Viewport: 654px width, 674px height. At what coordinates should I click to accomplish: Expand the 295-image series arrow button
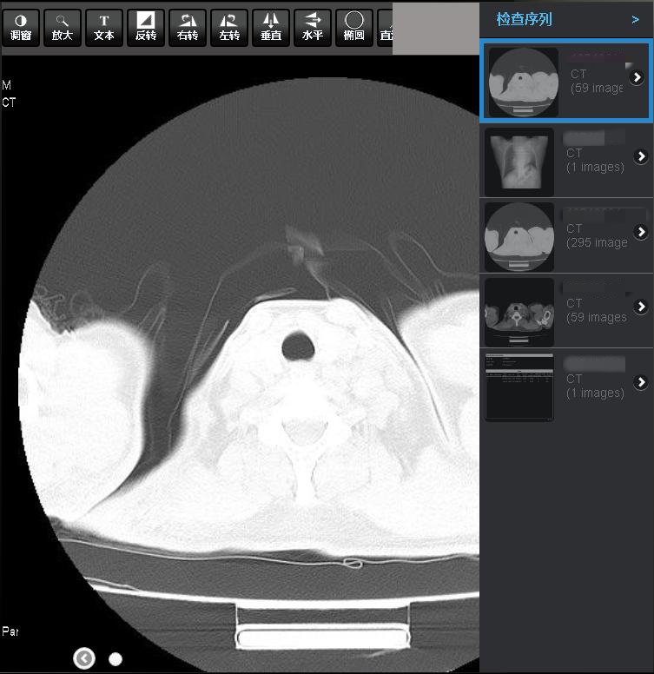pyautogui.click(x=641, y=232)
